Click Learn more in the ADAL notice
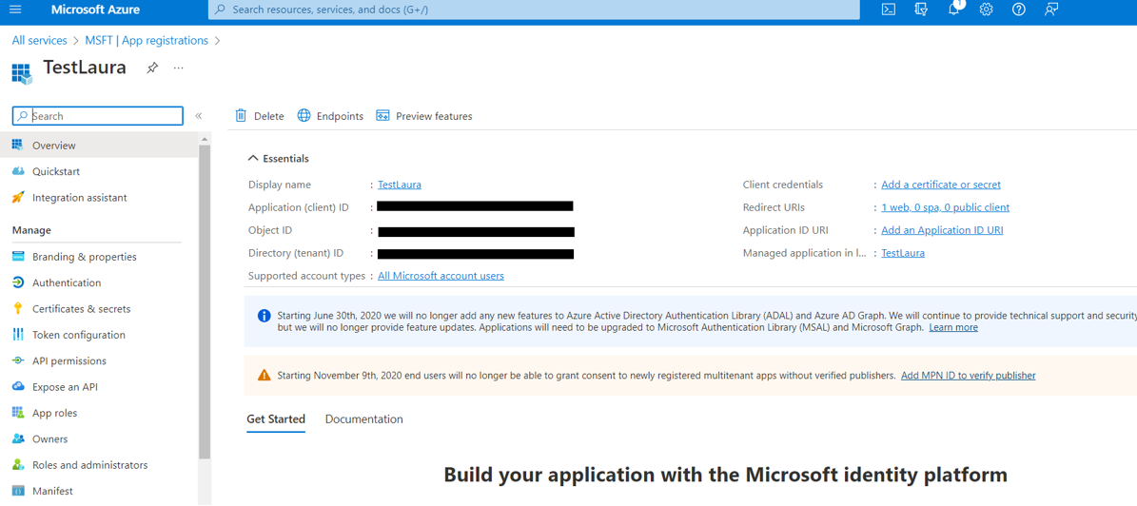 click(953, 327)
